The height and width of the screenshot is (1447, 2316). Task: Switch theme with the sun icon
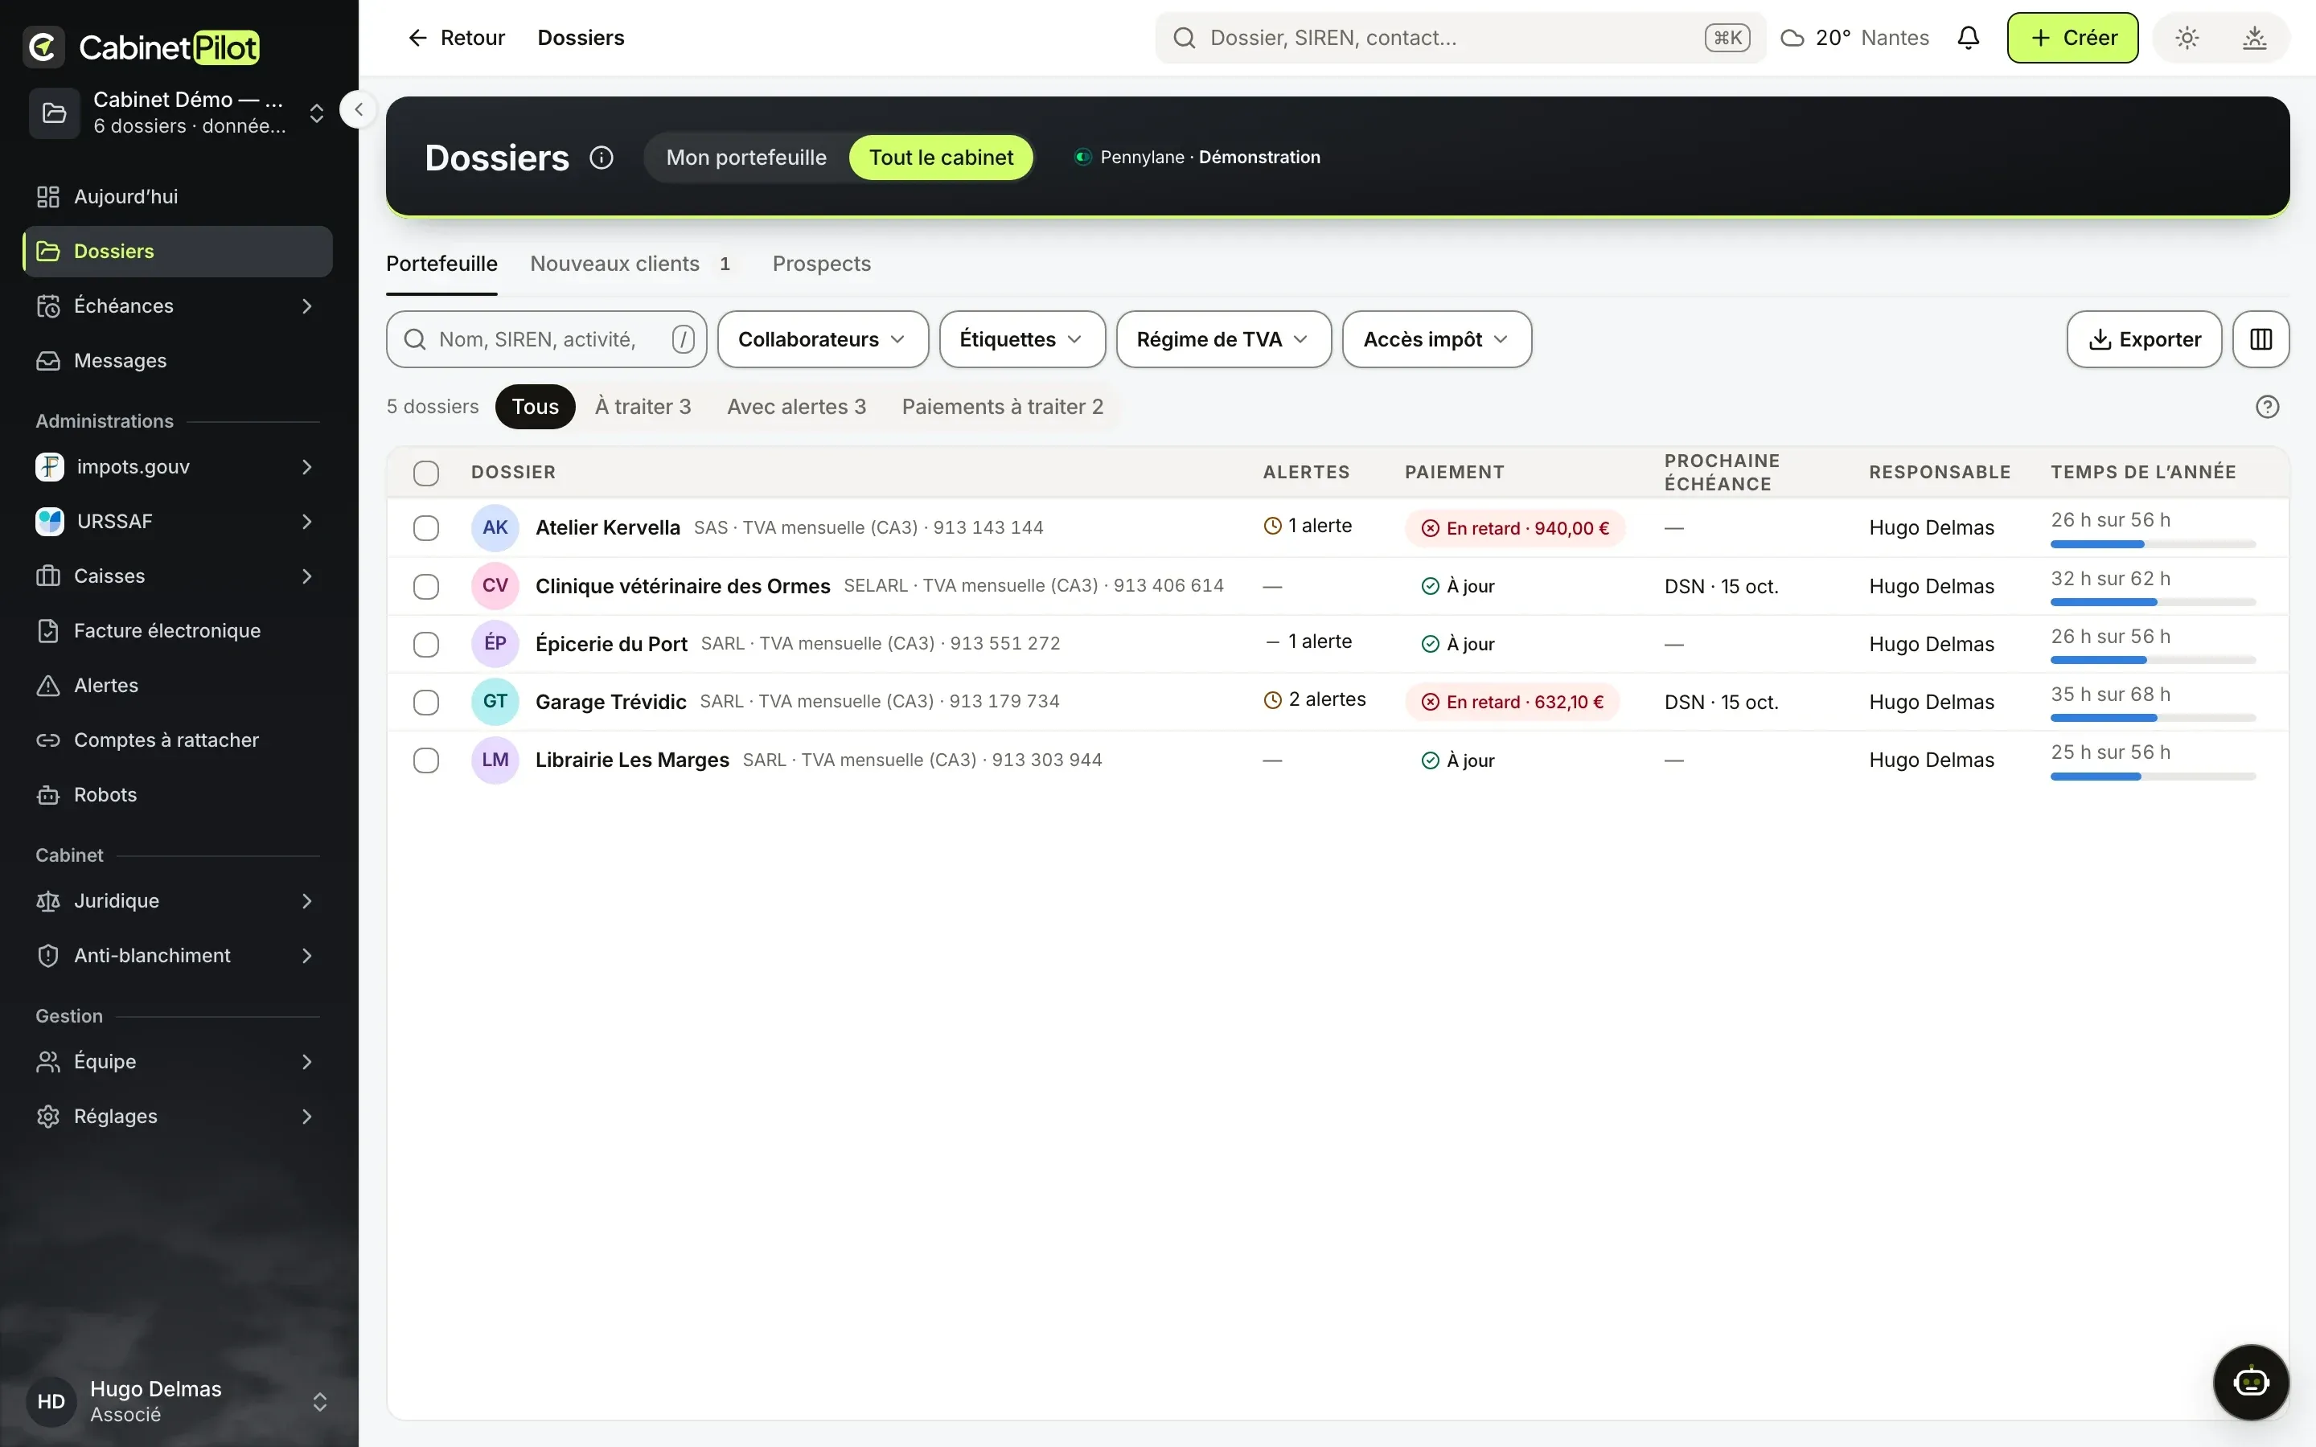pyautogui.click(x=2187, y=37)
